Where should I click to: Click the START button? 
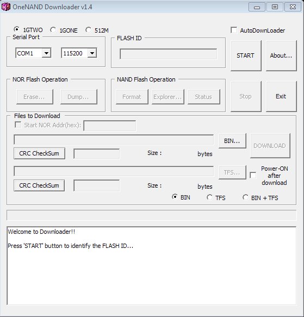[246, 55]
